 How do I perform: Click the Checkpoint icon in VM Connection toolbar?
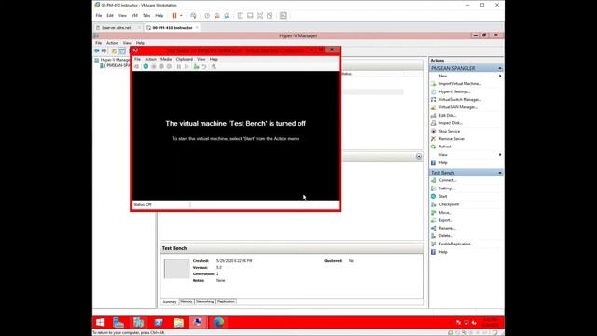point(196,66)
